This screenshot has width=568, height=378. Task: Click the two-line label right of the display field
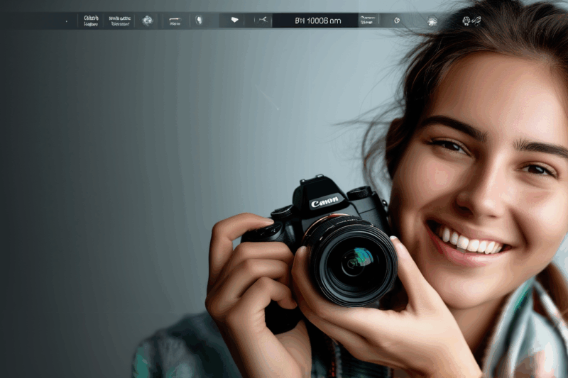pyautogui.click(x=367, y=20)
